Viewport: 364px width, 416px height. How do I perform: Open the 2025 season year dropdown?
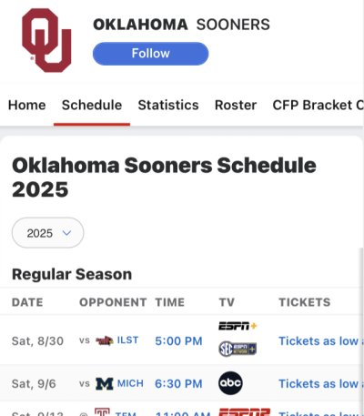tap(47, 233)
